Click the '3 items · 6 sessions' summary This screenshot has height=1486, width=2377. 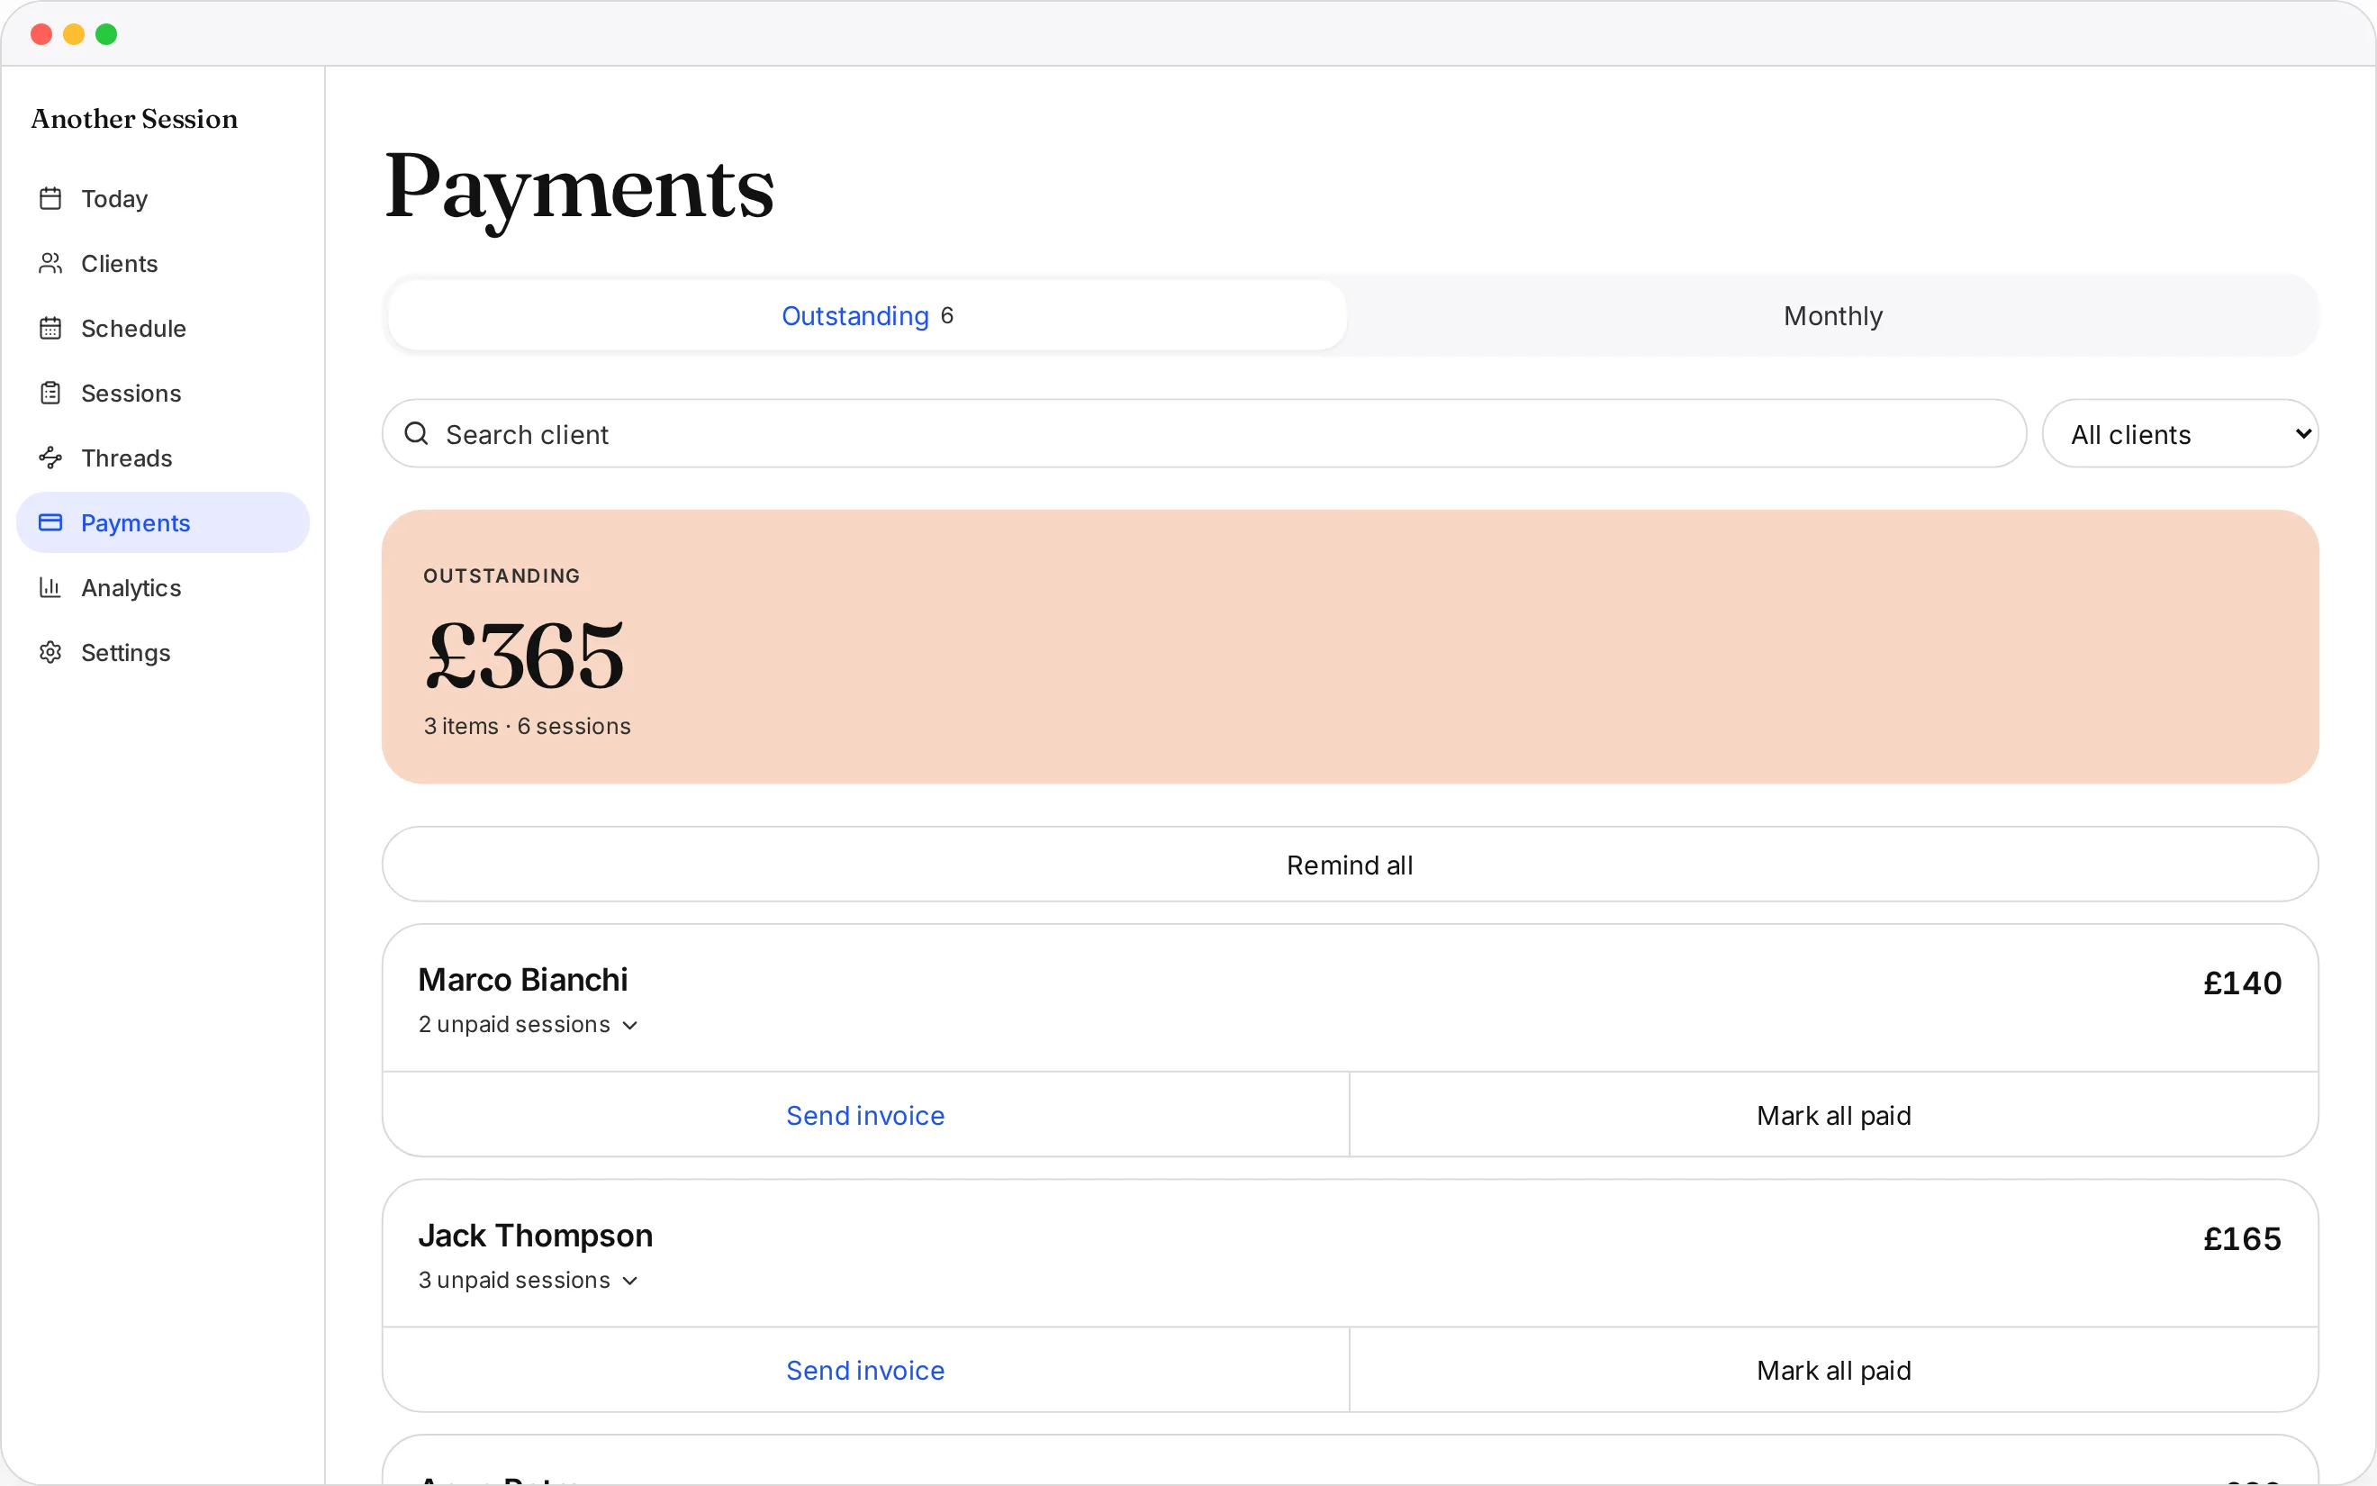(527, 726)
